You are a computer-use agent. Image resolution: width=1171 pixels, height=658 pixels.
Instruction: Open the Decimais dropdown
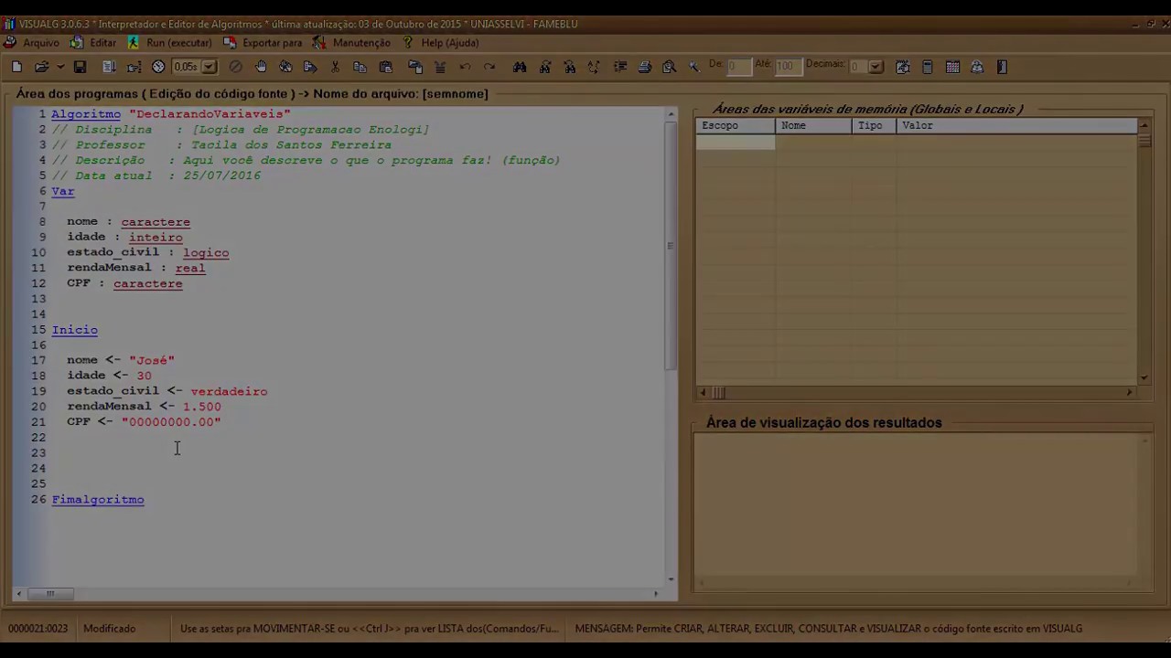tap(876, 67)
